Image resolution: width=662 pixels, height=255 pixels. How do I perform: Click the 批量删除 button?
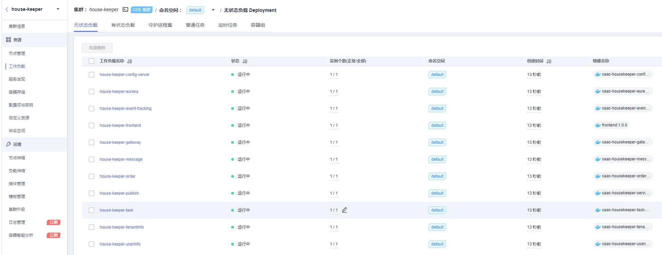(97, 48)
